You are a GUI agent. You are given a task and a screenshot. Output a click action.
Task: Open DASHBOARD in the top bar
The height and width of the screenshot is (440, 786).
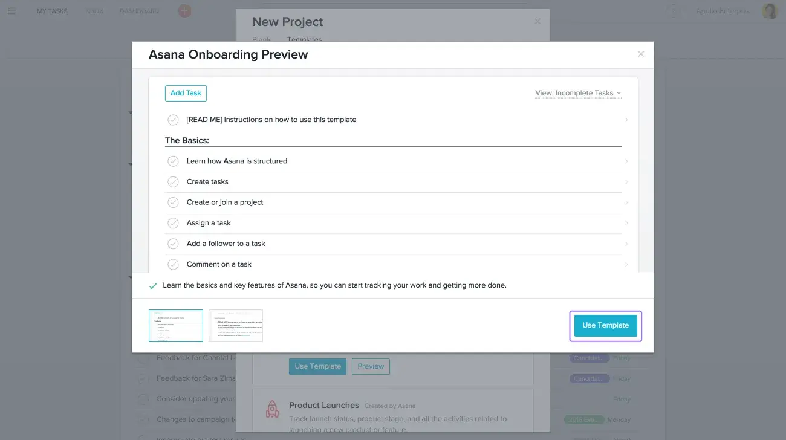click(140, 11)
